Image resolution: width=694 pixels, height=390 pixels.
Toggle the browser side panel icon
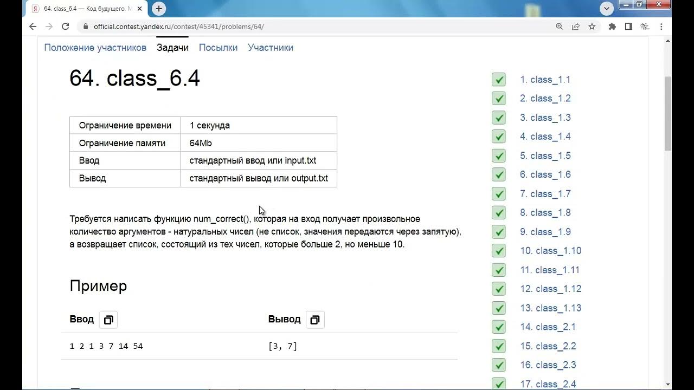[628, 26]
